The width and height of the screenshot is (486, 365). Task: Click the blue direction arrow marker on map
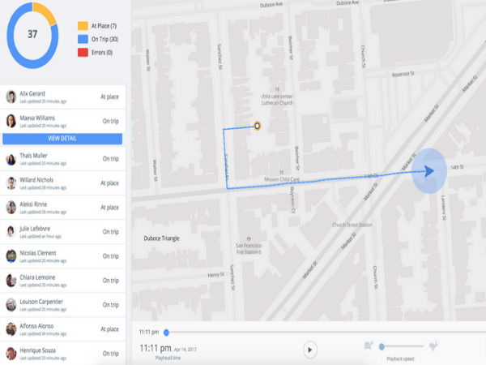click(428, 171)
